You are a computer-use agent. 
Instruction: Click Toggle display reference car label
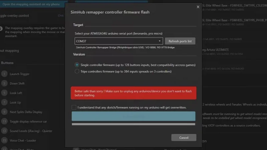(28, 122)
